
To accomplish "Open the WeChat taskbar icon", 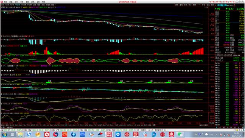I will pos(180,134).
